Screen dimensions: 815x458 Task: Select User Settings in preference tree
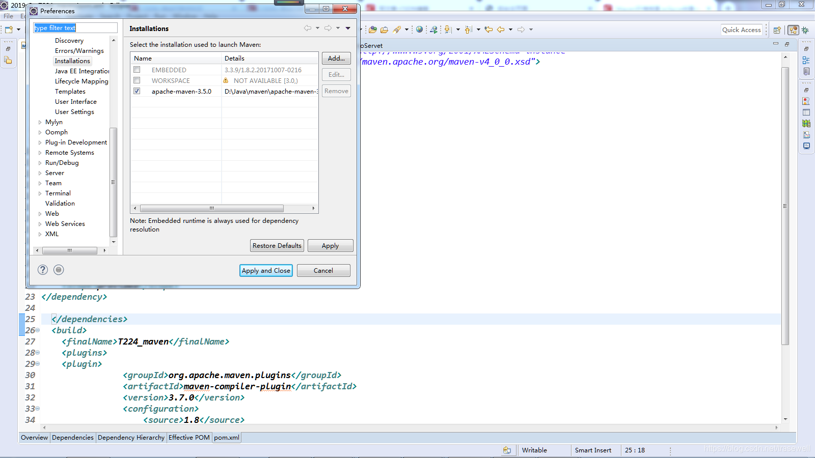click(x=74, y=112)
